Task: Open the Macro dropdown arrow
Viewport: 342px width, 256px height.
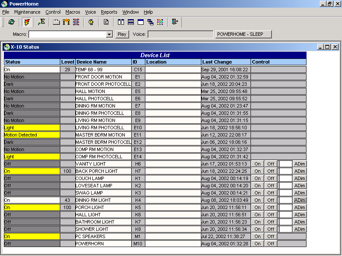Action: point(109,35)
